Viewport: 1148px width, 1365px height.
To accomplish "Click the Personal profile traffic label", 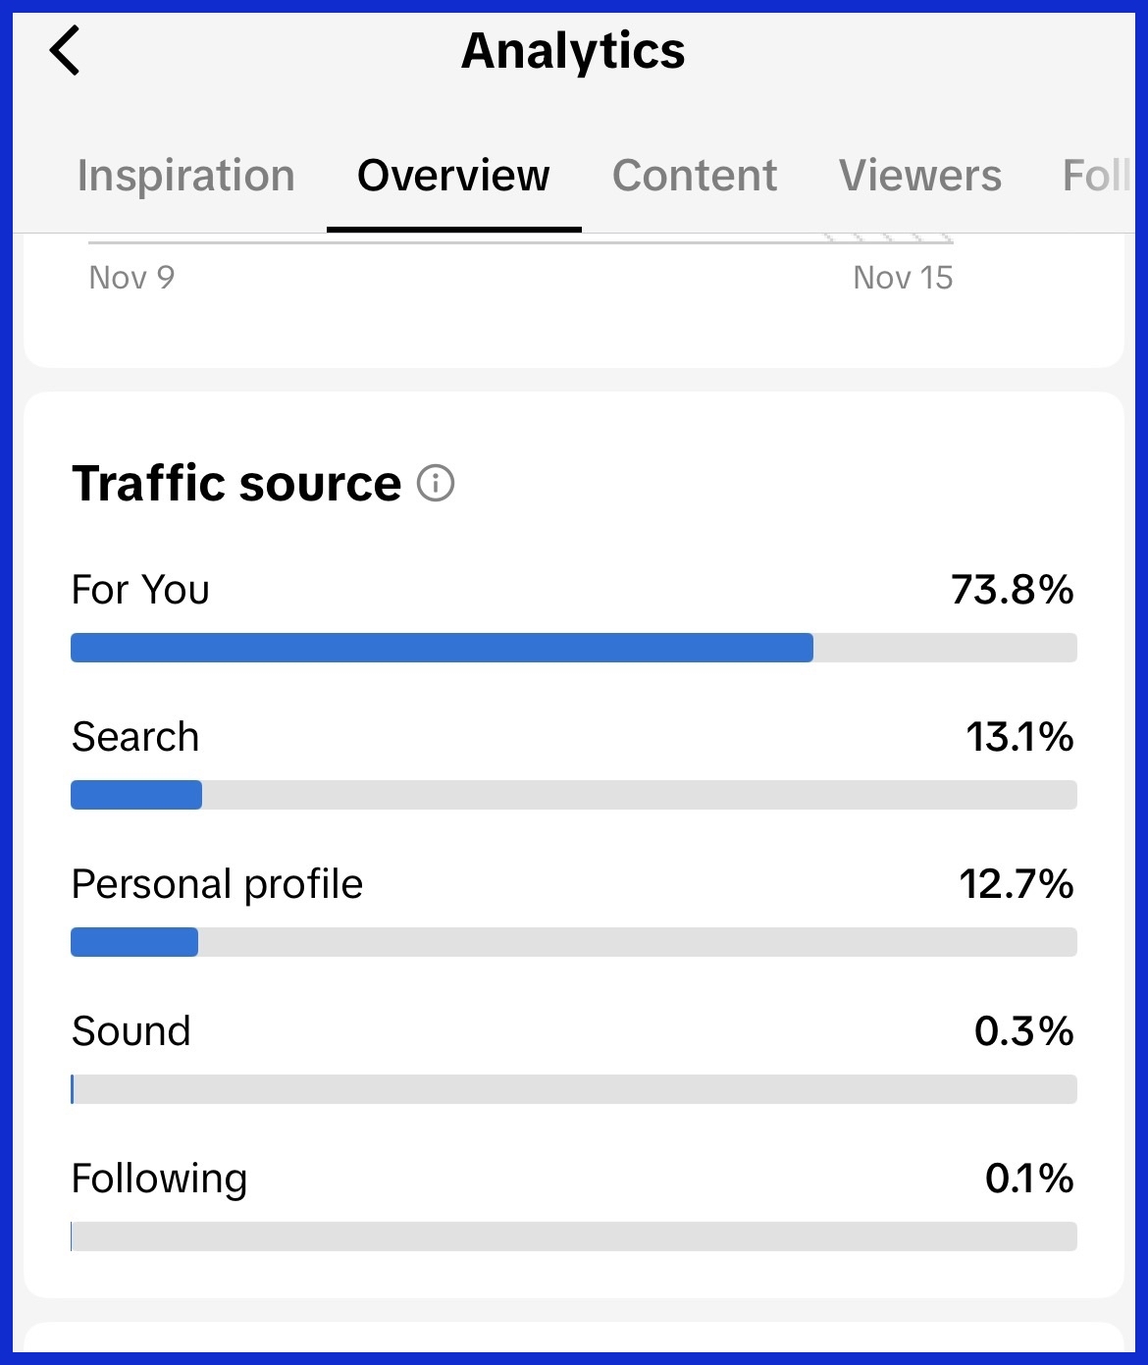I will pos(218,883).
